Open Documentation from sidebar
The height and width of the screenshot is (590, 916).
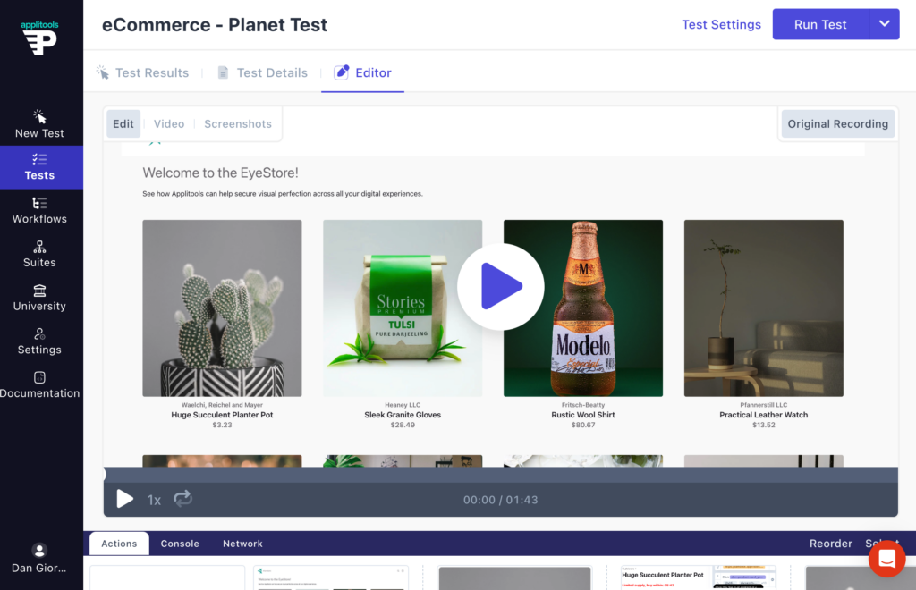(x=39, y=384)
